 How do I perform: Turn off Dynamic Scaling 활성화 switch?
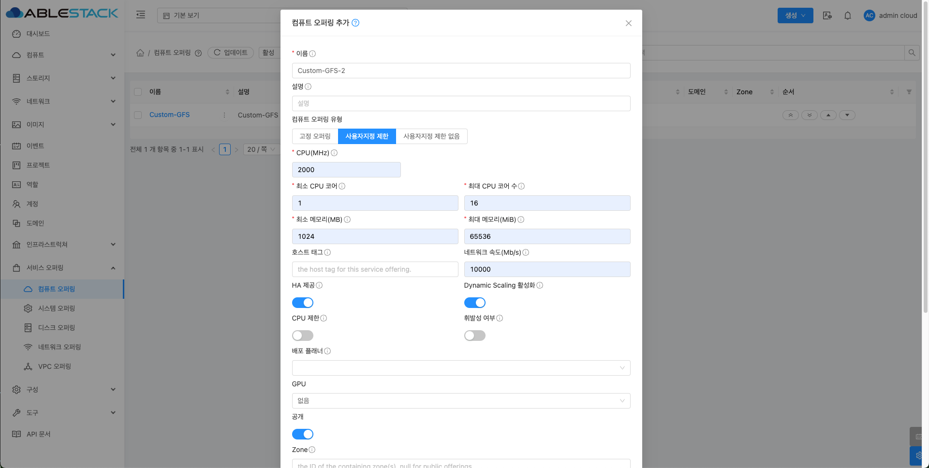point(474,303)
